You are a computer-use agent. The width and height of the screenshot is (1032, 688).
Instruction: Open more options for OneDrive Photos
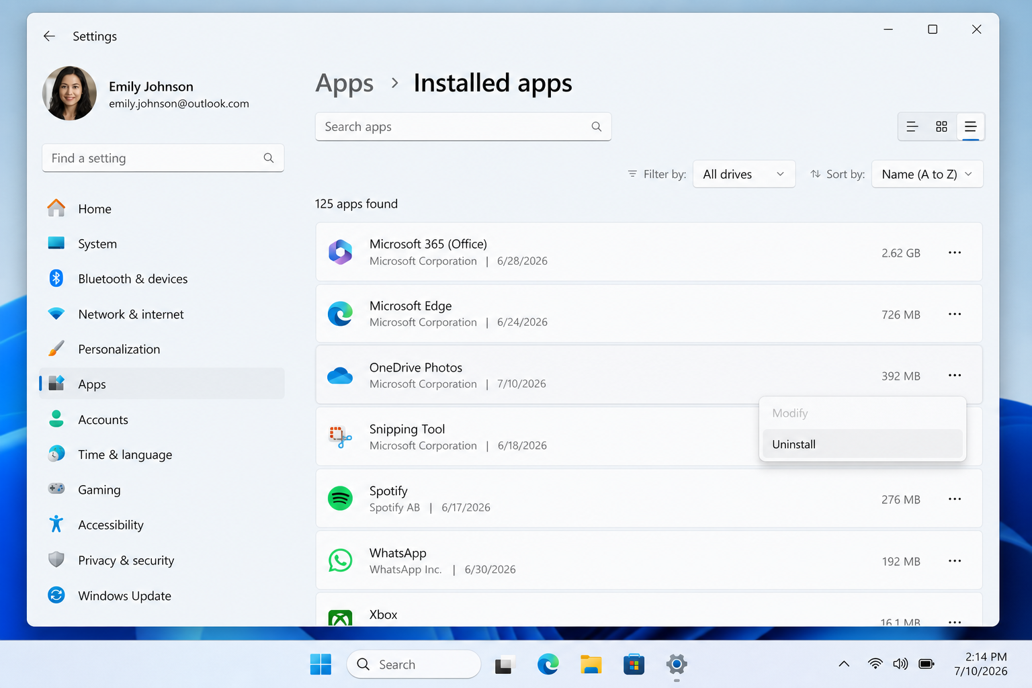pos(955,376)
